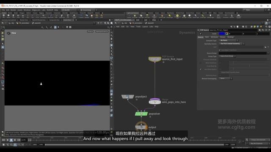Click the timeline range slider bar
Viewport: 271px width, 152px height.
(x=134, y=145)
